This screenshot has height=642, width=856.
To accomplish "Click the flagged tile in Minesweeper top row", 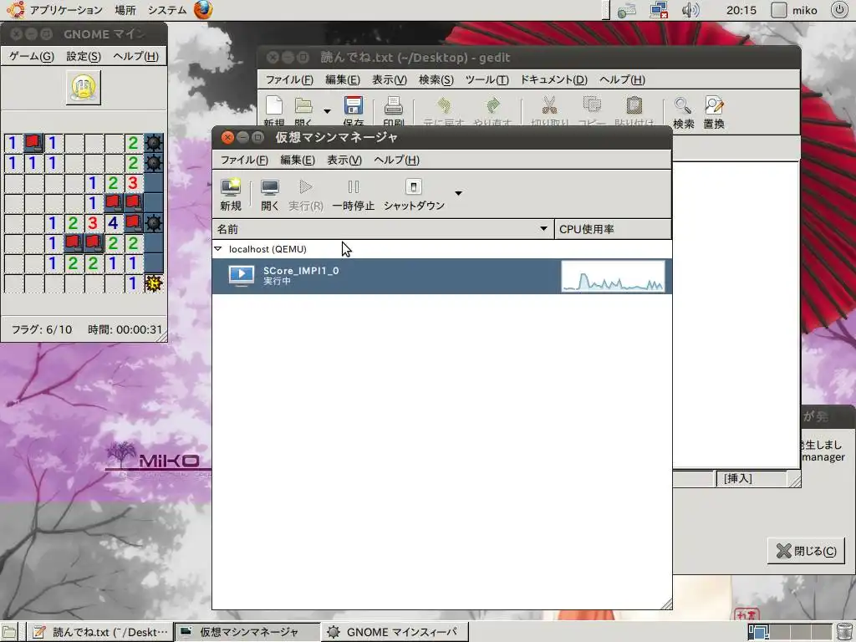I will (x=33, y=143).
